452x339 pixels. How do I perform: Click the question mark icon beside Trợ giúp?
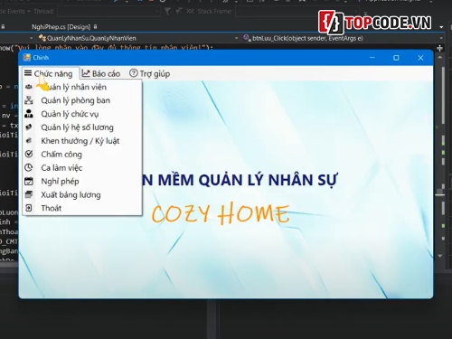tap(134, 73)
